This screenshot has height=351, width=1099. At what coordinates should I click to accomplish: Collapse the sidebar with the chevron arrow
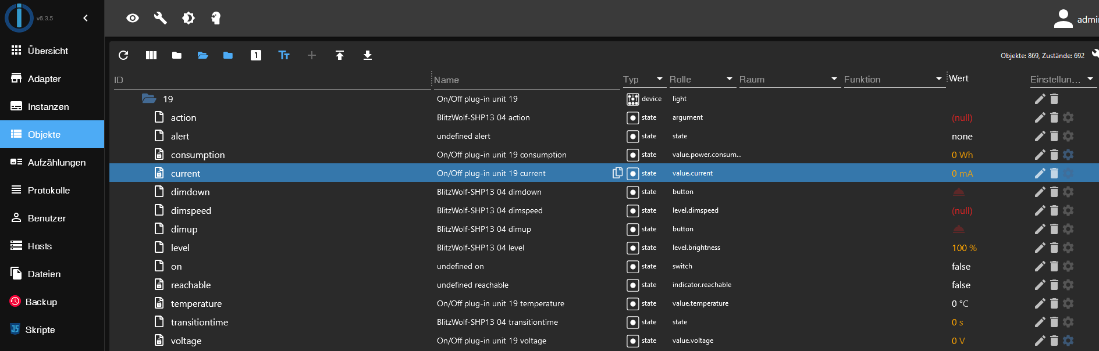click(86, 18)
